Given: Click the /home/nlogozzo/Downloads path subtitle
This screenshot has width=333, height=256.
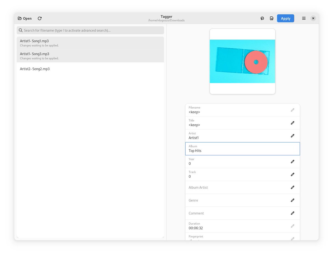Looking at the screenshot, I should 167,20.
